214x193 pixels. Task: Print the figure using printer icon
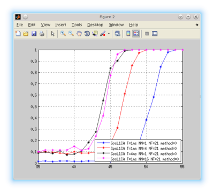click(42, 34)
